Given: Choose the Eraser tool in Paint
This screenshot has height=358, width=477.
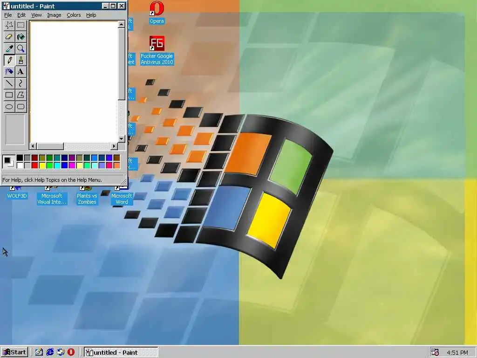Looking at the screenshot, I should click(x=9, y=37).
